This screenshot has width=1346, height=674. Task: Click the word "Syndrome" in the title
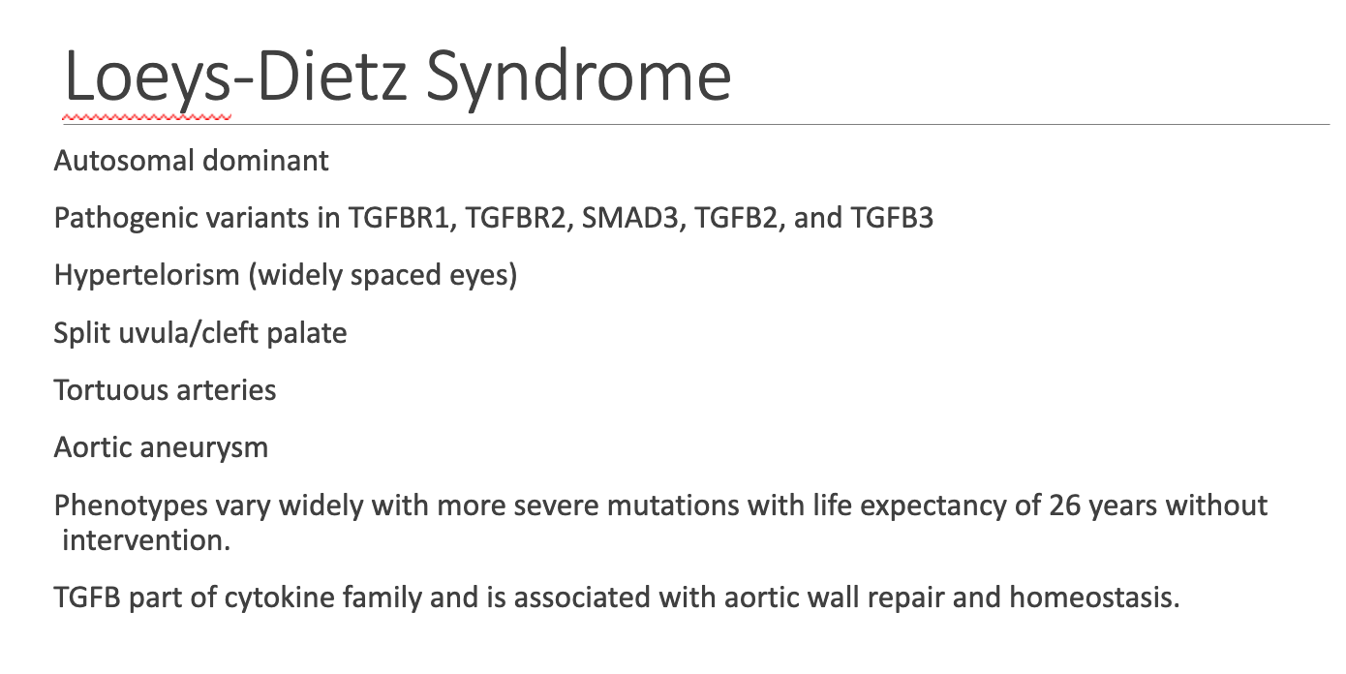(579, 77)
